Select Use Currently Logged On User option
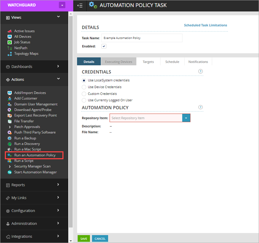This screenshot has height=243, width=259. [x=84, y=100]
